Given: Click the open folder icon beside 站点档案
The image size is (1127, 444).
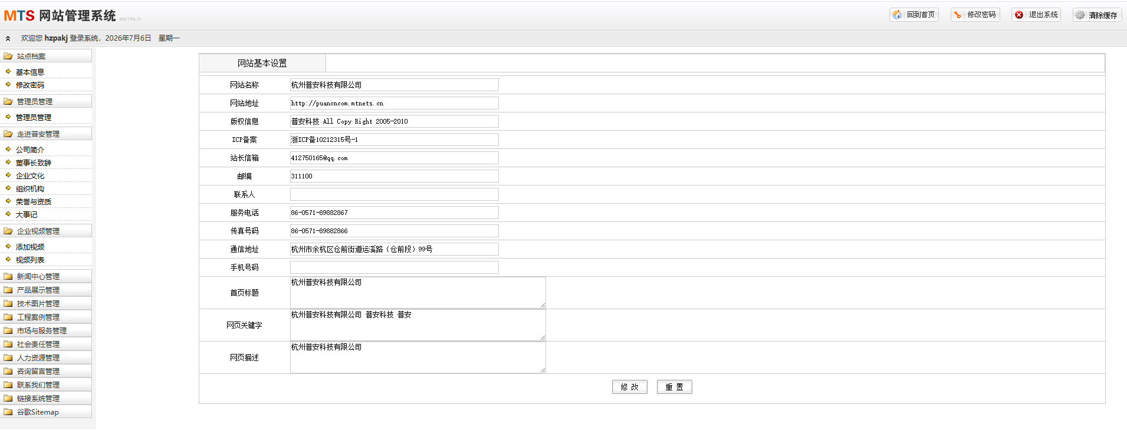Looking at the screenshot, I should (x=8, y=56).
